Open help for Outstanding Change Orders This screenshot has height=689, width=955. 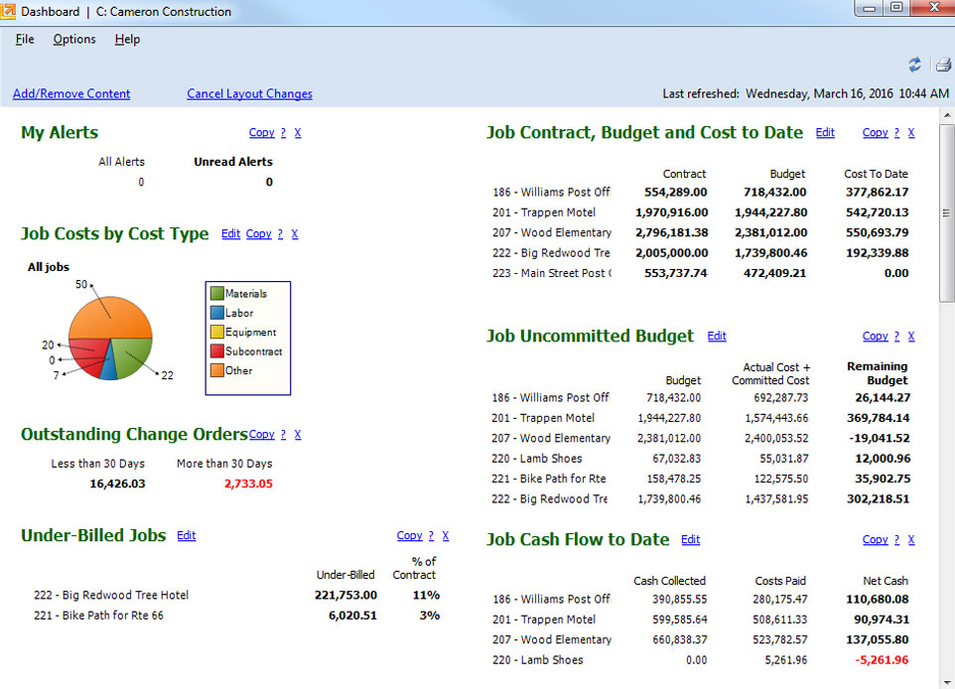coord(283,434)
